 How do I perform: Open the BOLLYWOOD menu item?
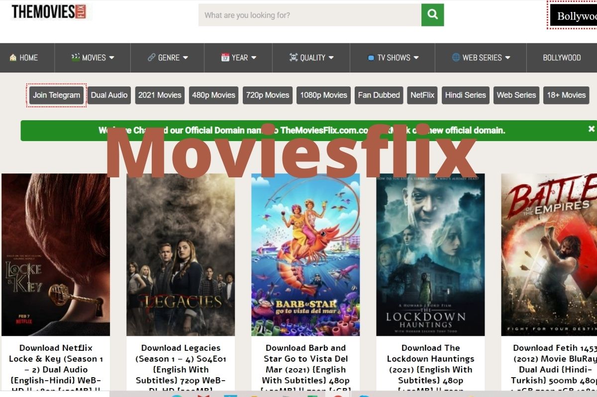(562, 58)
